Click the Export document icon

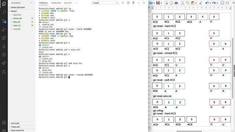pyautogui.click(x=166, y=3)
